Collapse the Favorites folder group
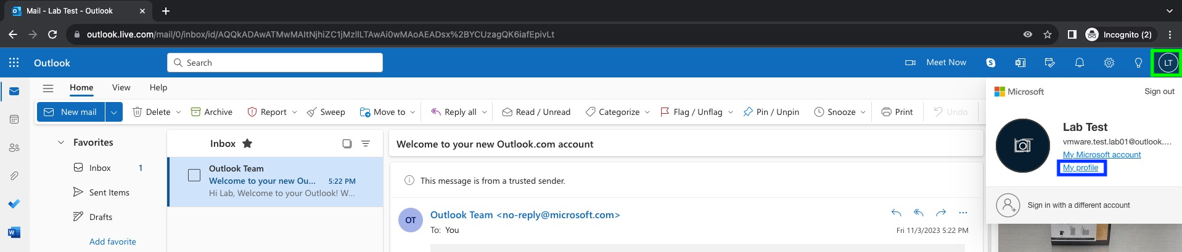 (x=61, y=143)
